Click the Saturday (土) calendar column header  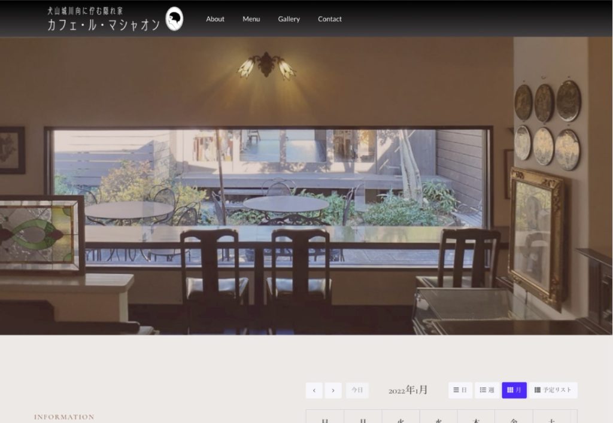pyautogui.click(x=551, y=418)
